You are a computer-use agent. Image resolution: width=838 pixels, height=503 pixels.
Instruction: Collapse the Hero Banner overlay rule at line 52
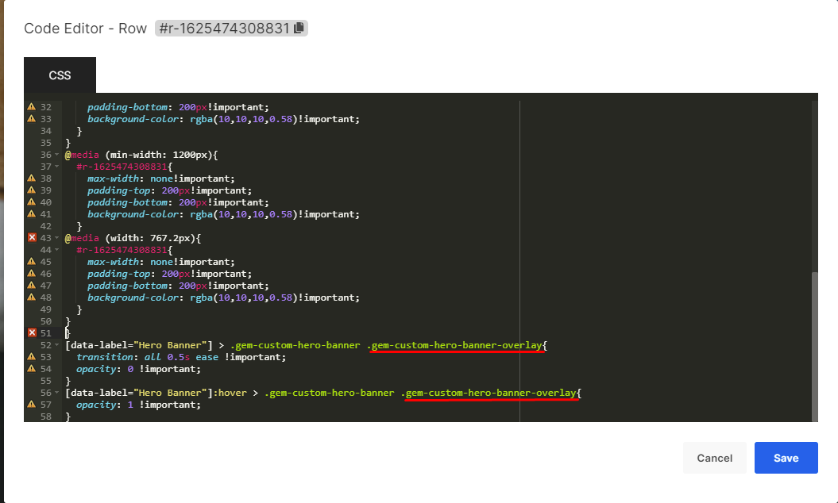tap(56, 345)
